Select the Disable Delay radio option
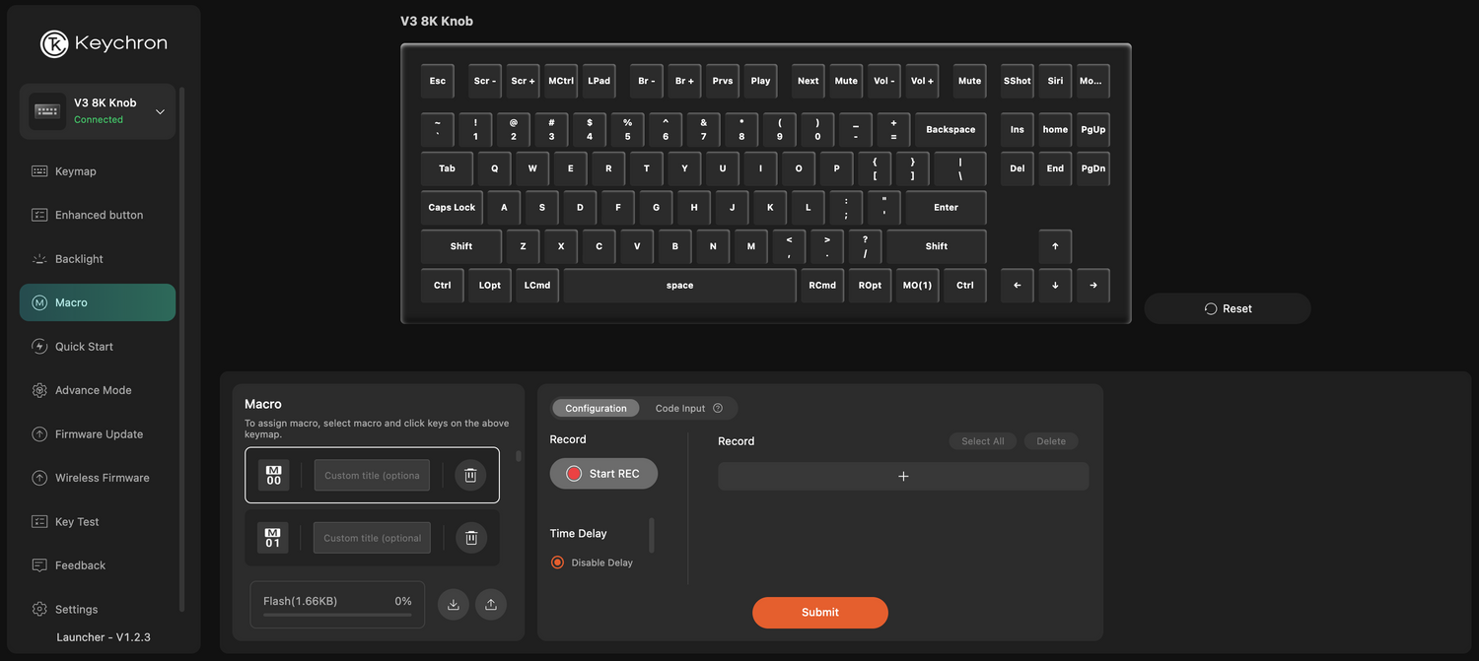Screen dimensions: 1479x661 558,562
